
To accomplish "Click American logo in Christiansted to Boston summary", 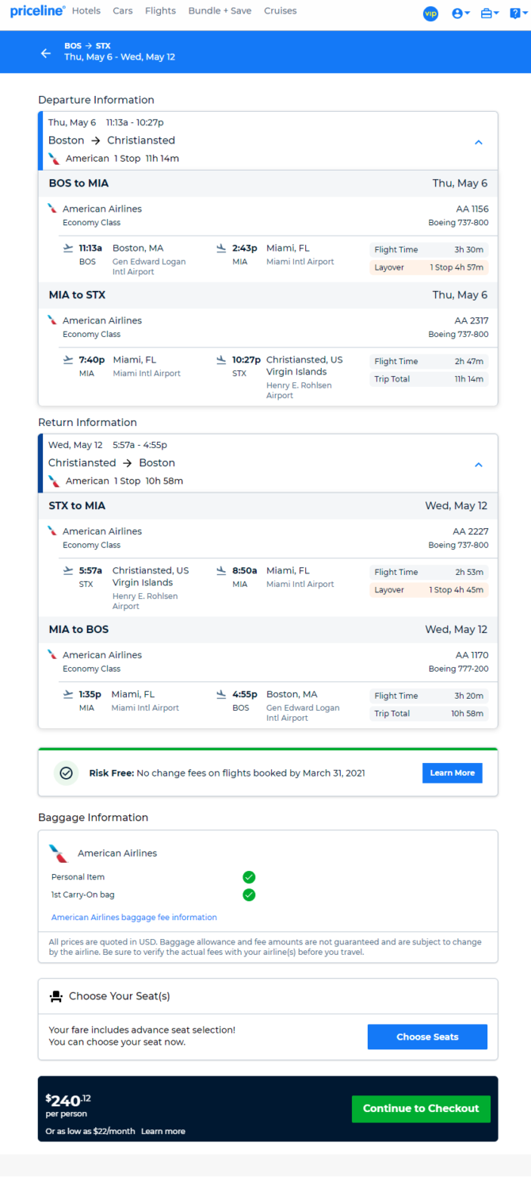I will coord(54,481).
